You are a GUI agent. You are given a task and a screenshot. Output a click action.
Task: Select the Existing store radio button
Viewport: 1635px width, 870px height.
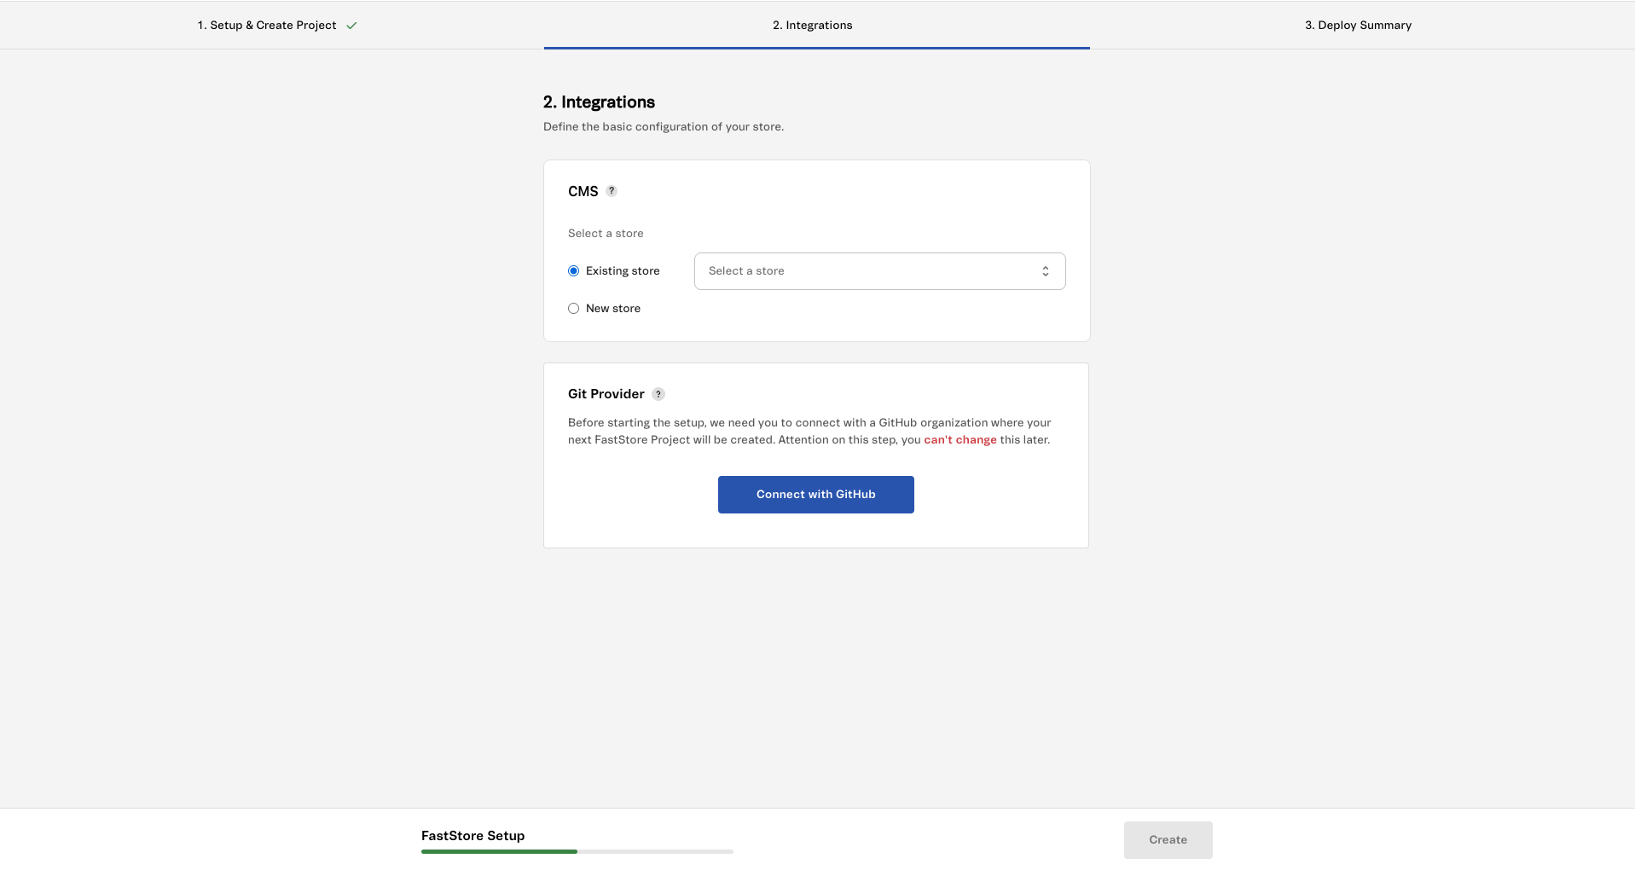coord(573,271)
